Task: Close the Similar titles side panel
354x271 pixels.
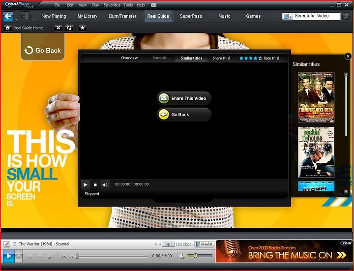Action: coord(348,56)
